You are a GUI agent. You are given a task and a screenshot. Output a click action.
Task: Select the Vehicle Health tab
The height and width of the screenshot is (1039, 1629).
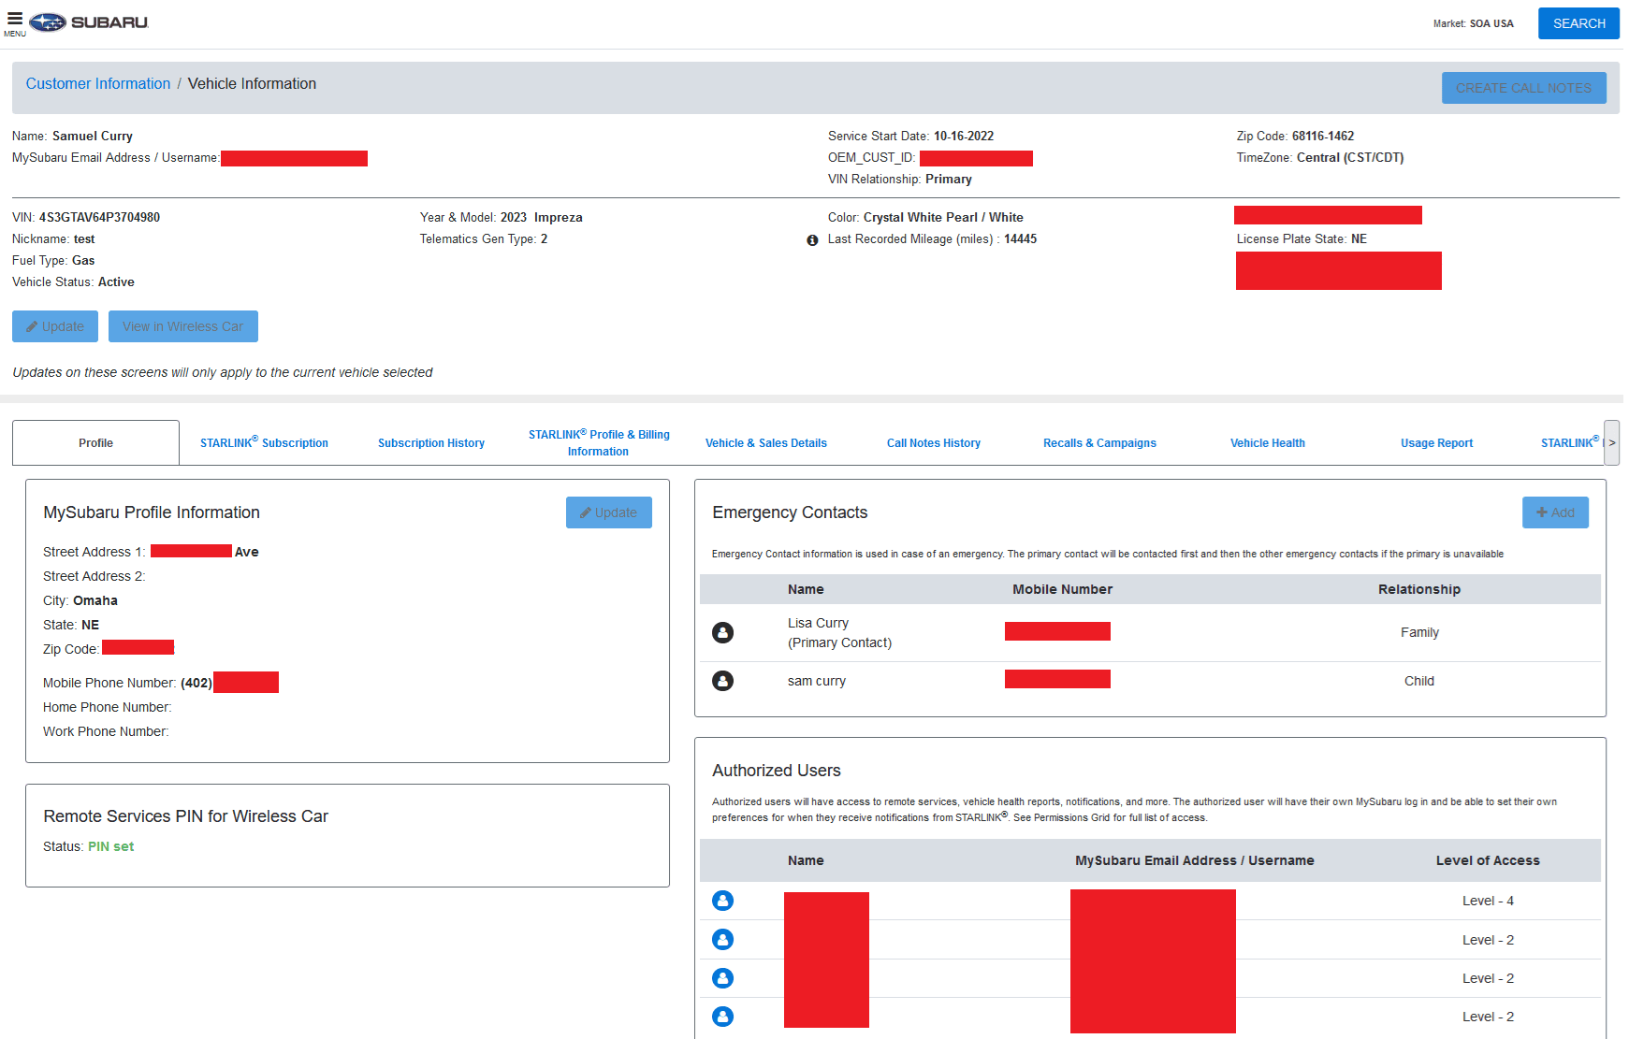[x=1267, y=443]
